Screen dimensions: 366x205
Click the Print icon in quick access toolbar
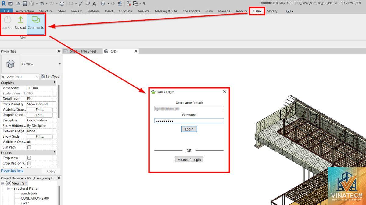62,4
